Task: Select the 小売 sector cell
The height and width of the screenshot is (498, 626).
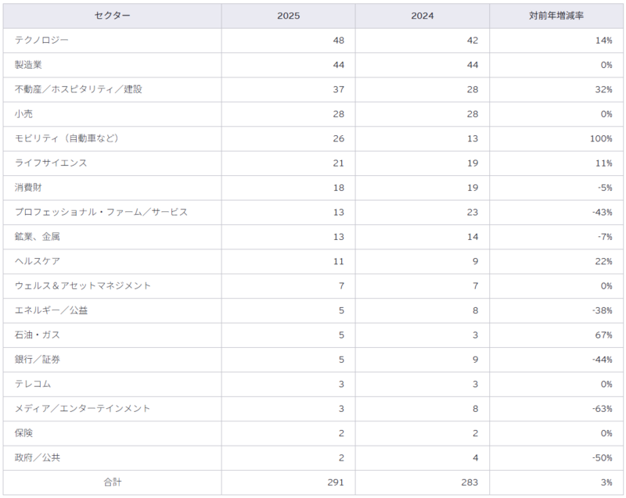Action: [x=112, y=114]
